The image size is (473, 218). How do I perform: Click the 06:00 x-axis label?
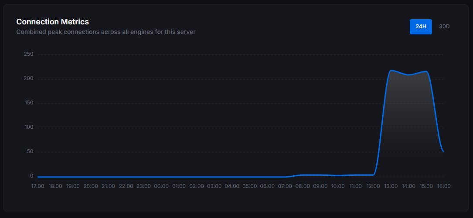[267, 186]
